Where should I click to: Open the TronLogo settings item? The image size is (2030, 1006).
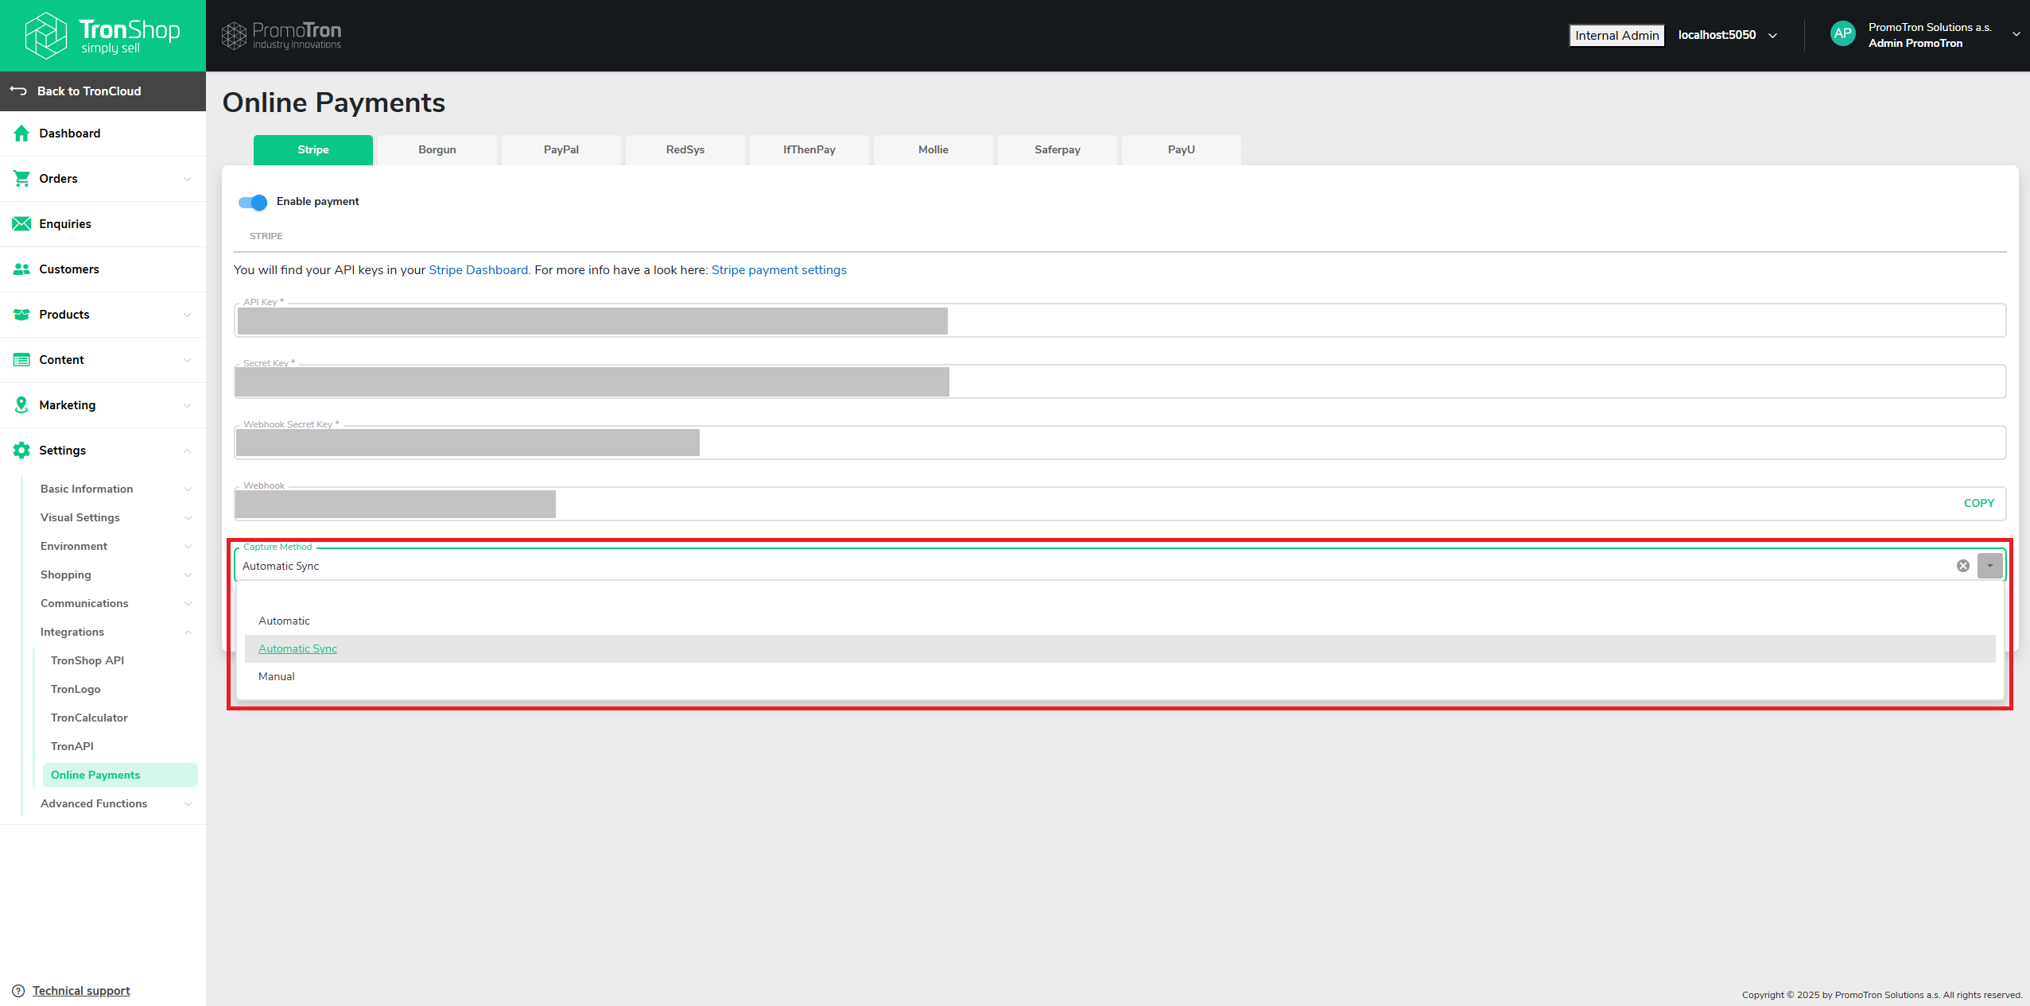click(x=76, y=689)
